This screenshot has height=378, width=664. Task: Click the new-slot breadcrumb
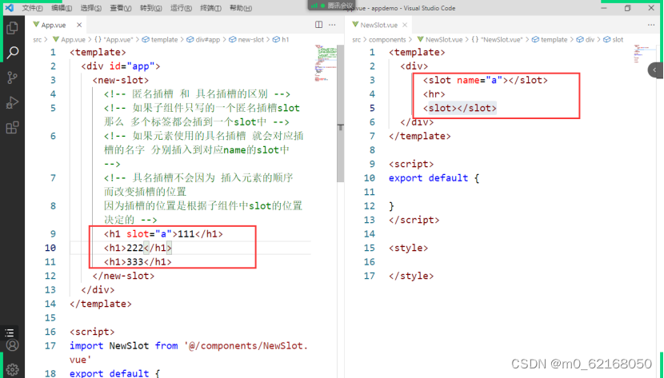(246, 39)
